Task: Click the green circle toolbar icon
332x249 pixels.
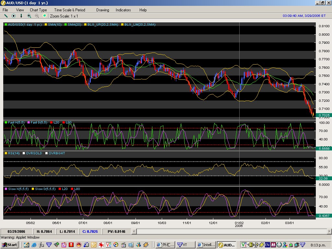Action: pos(44,16)
